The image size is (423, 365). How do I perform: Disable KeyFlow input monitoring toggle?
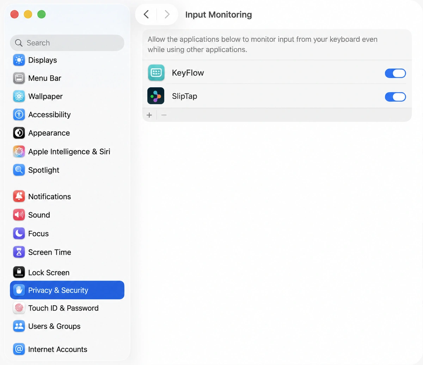pyautogui.click(x=396, y=73)
